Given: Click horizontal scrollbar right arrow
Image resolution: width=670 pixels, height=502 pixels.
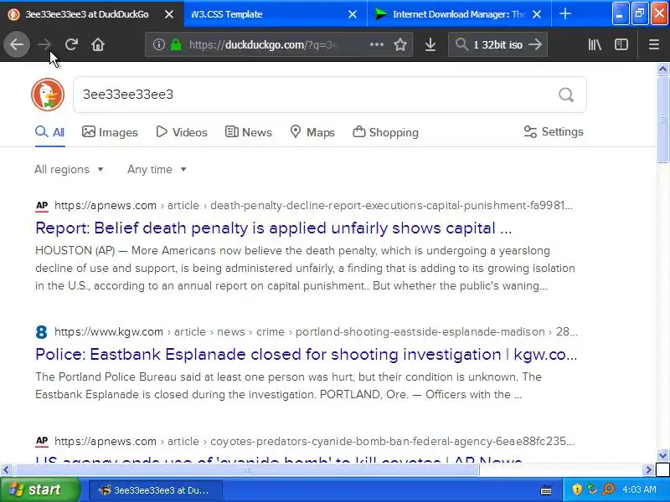Looking at the screenshot, I should click(x=648, y=470).
